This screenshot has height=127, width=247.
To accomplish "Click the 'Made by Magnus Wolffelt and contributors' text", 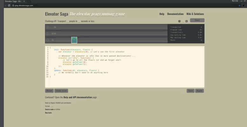I will 58,103.
